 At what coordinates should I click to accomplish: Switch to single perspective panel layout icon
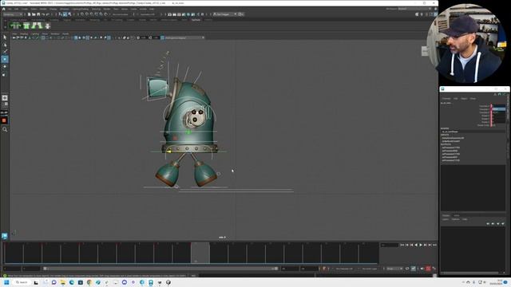pyautogui.click(x=5, y=98)
